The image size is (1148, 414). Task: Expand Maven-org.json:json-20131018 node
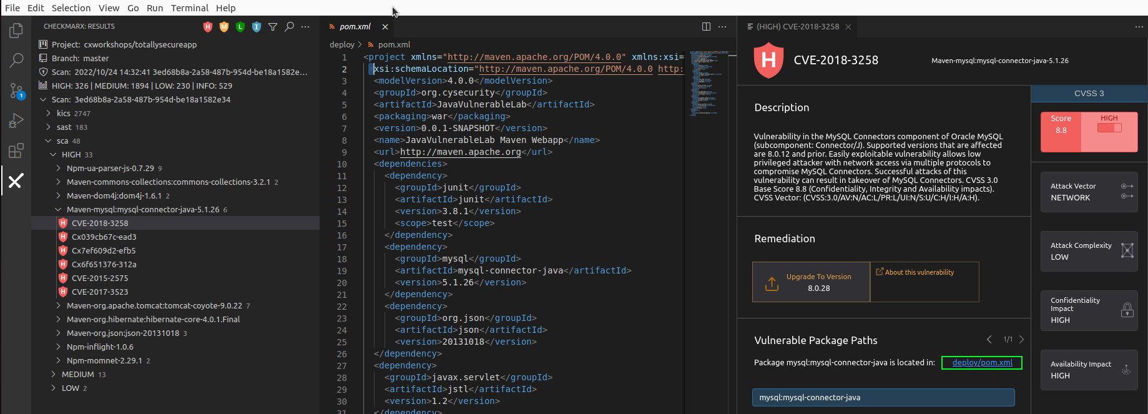pyautogui.click(x=58, y=333)
